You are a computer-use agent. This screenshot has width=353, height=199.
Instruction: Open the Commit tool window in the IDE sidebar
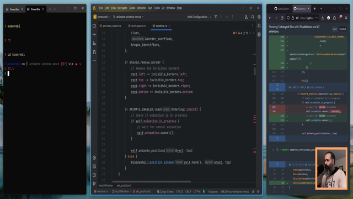[x=94, y=34]
